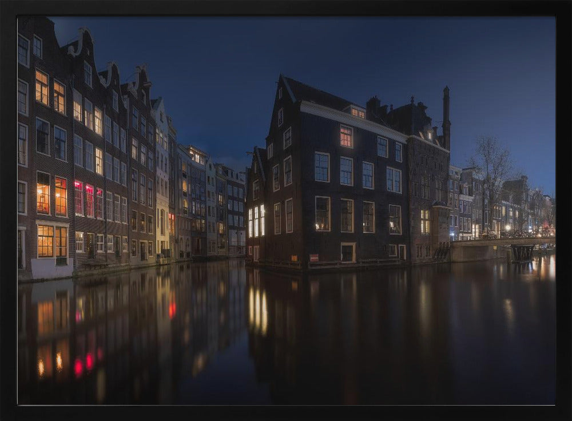Click the yellow window reflection in canal center

pyautogui.click(x=257, y=309)
